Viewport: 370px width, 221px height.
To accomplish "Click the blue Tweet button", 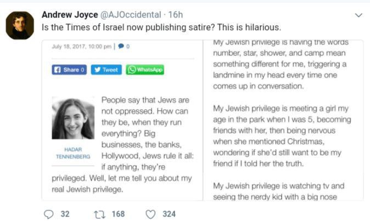I will pos(106,70).
